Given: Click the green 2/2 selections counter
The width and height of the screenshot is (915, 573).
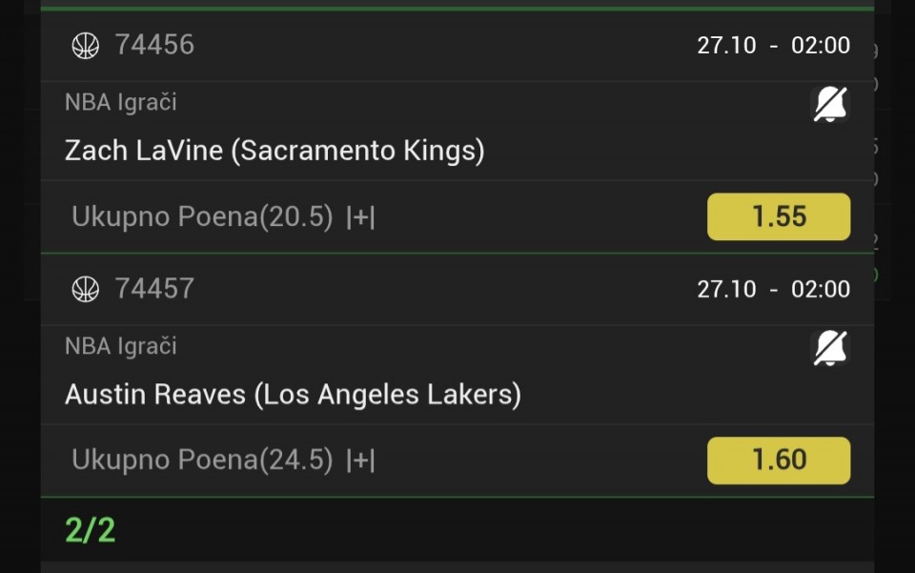Looking at the screenshot, I should coord(90,530).
